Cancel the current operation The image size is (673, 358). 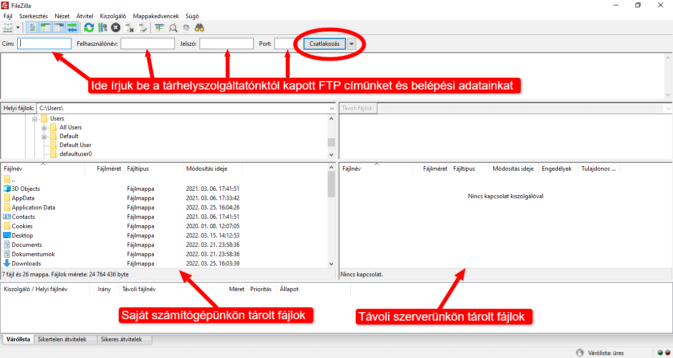coord(115,28)
